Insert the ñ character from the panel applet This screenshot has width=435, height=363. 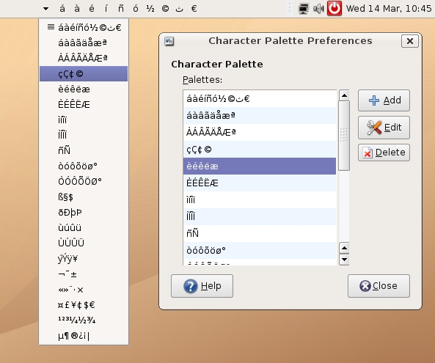[x=121, y=9]
